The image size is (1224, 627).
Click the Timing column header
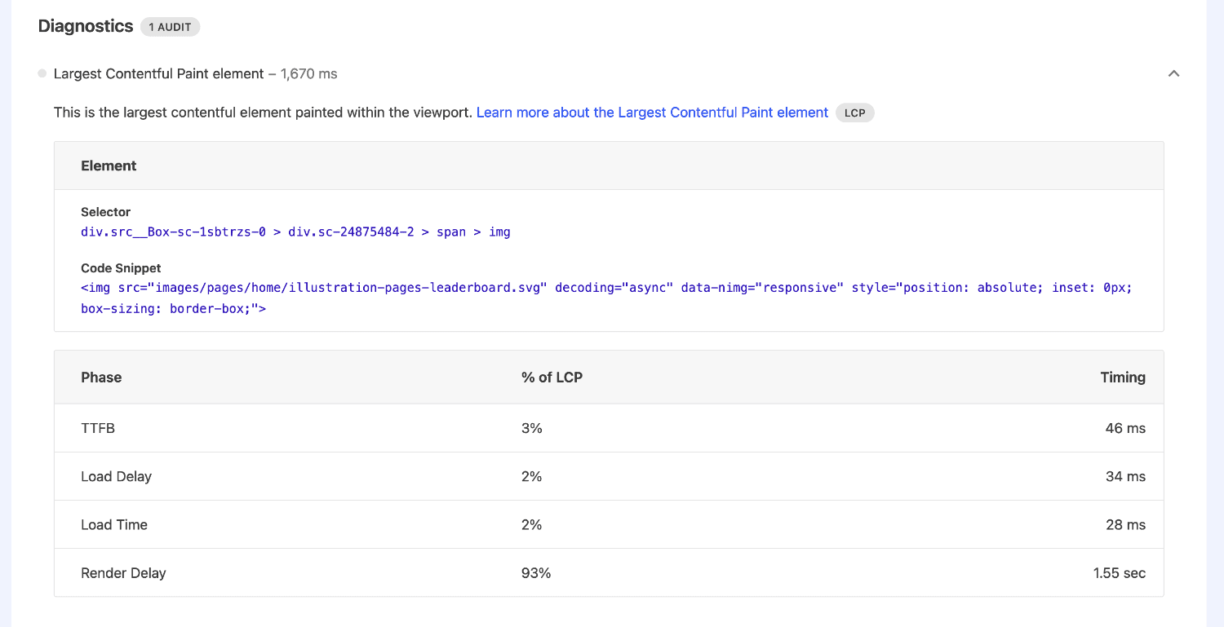(x=1123, y=377)
